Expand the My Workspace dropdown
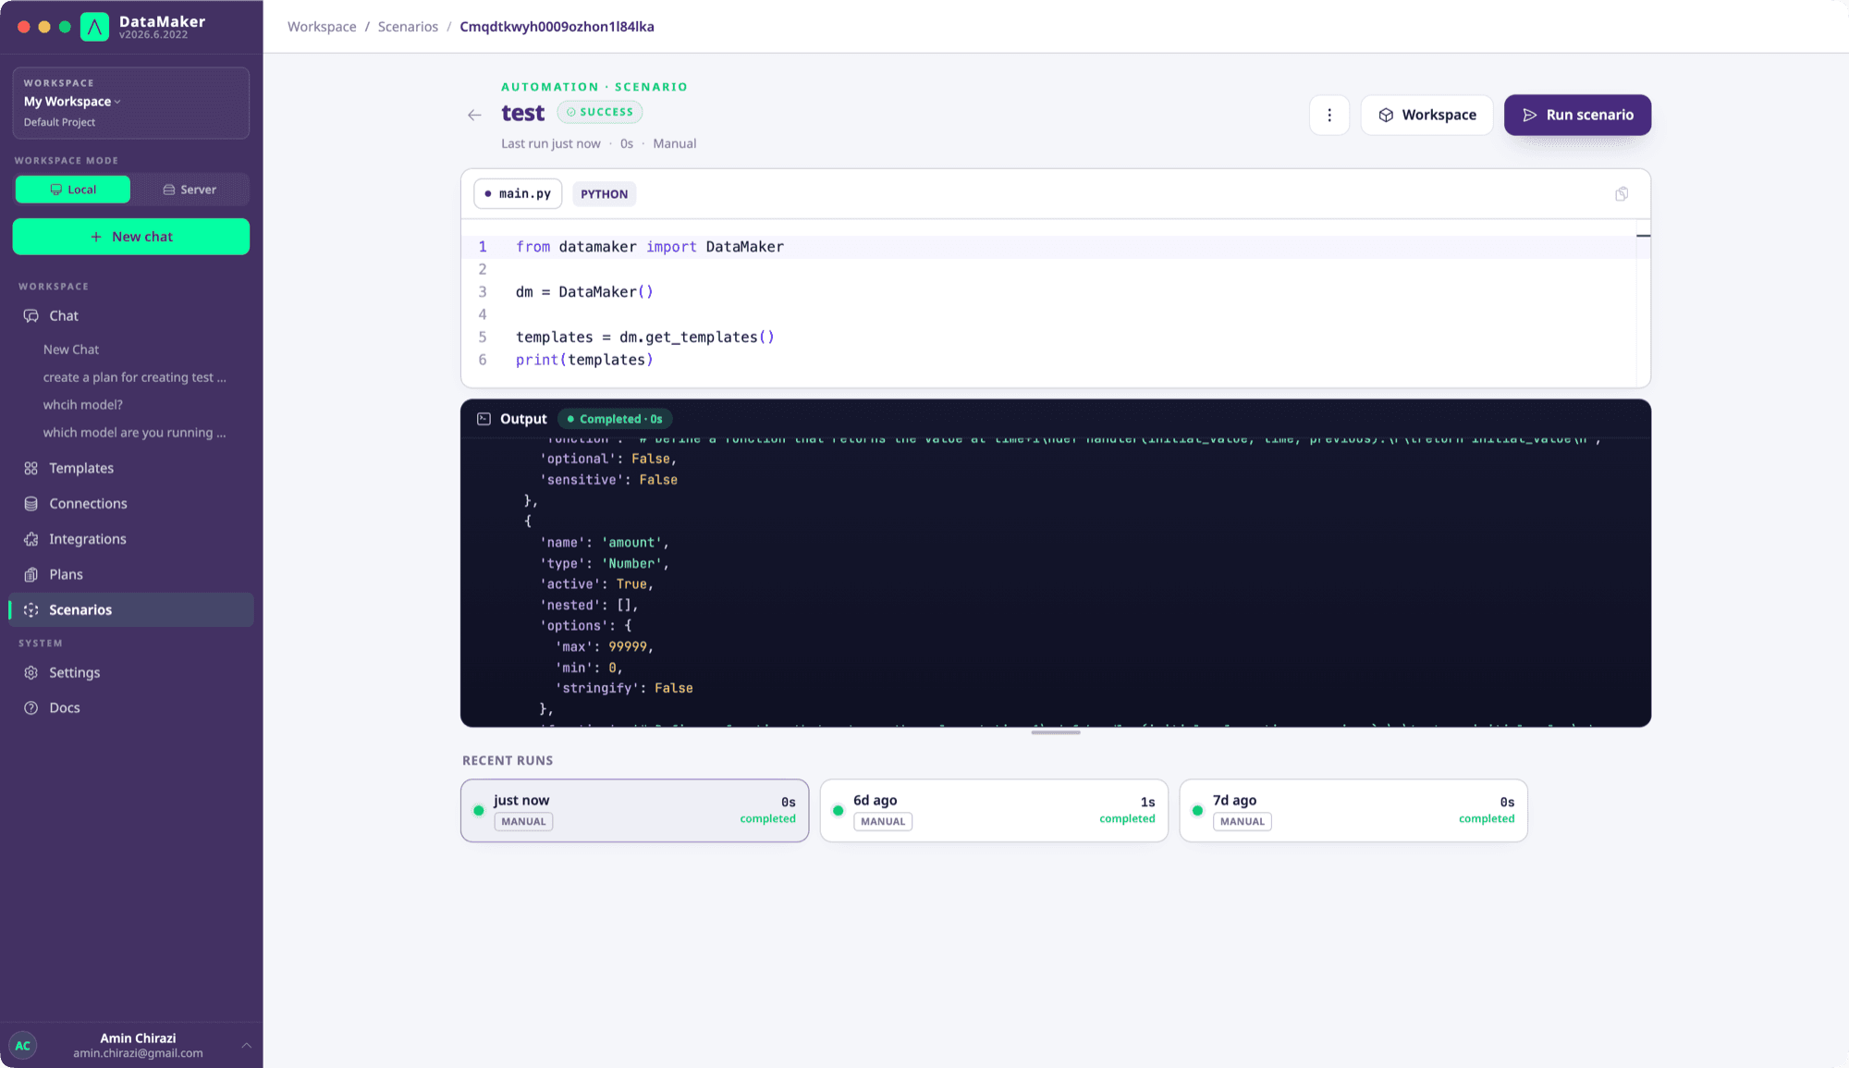This screenshot has height=1068, width=1849. coord(73,102)
